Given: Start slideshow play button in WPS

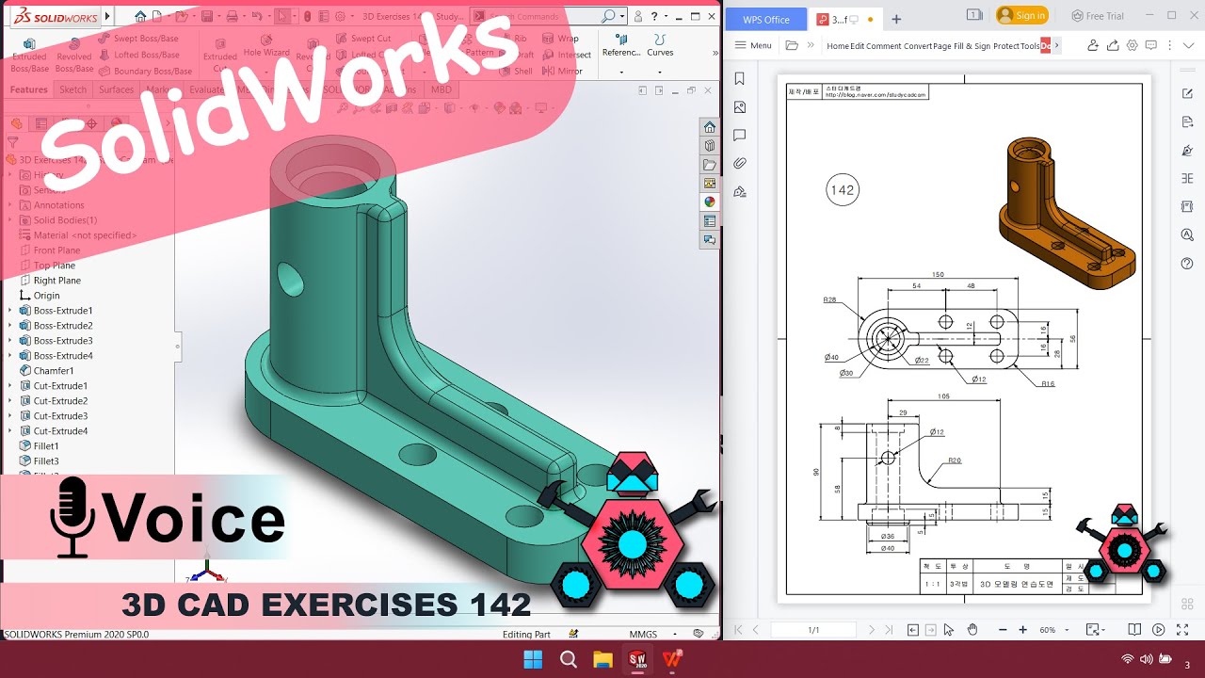Looking at the screenshot, I should [1159, 629].
